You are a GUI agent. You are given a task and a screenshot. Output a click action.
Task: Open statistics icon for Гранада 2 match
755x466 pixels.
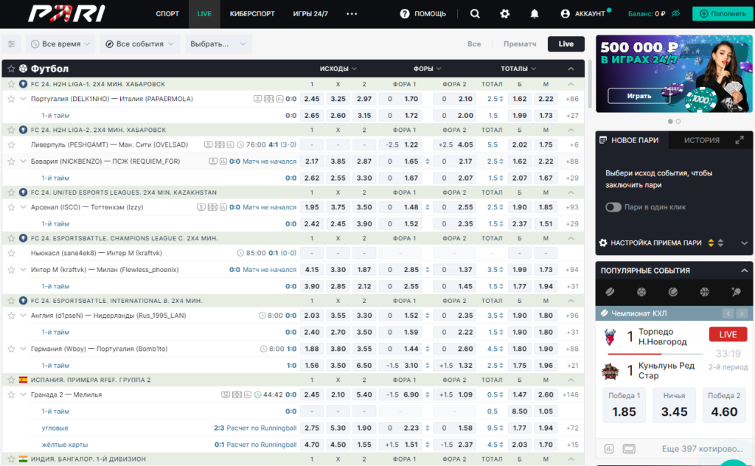click(x=248, y=394)
